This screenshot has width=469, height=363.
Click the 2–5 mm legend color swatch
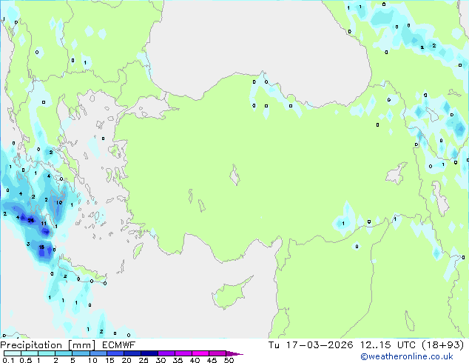tap(64, 353)
